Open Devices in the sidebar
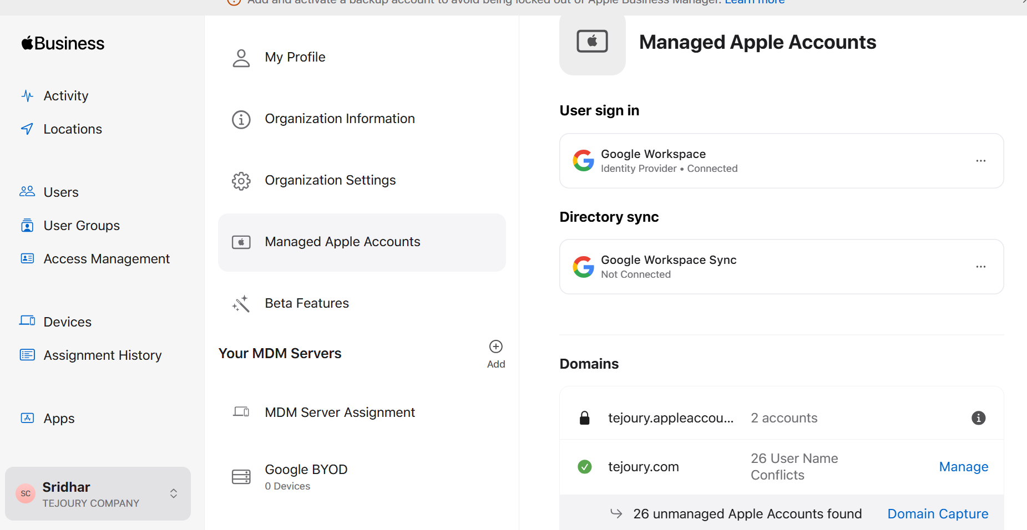 point(67,322)
